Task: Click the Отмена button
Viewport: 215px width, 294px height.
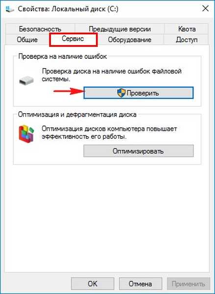Action: coord(140,283)
